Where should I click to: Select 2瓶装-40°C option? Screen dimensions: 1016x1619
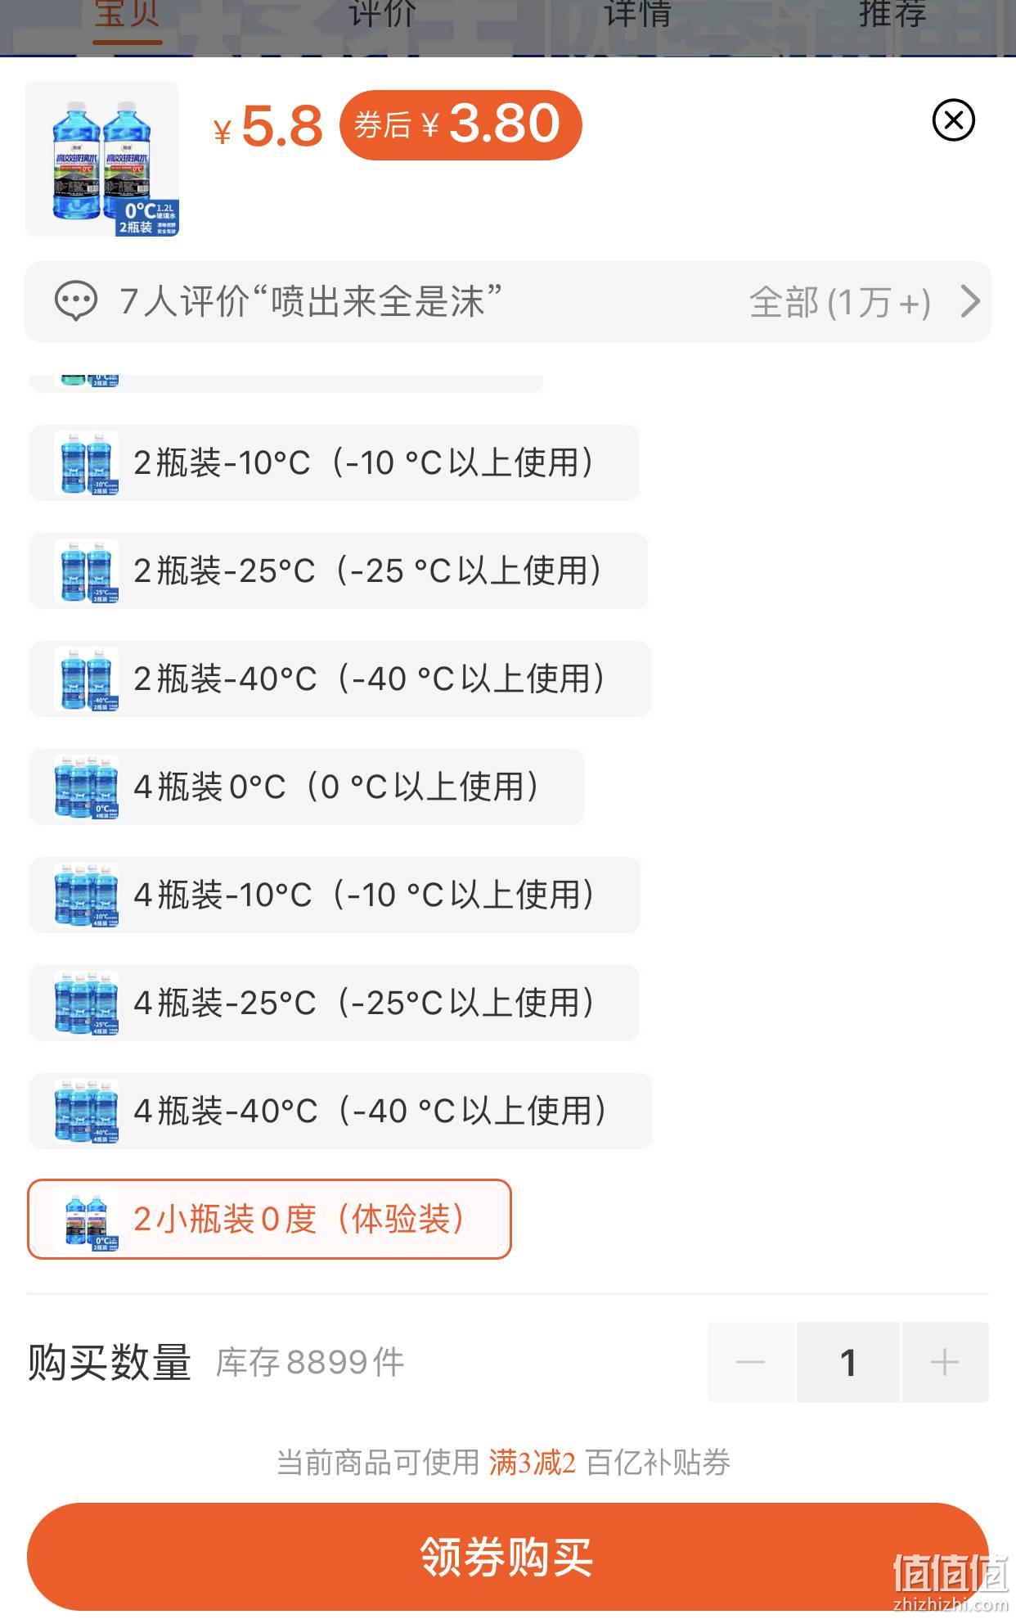339,679
